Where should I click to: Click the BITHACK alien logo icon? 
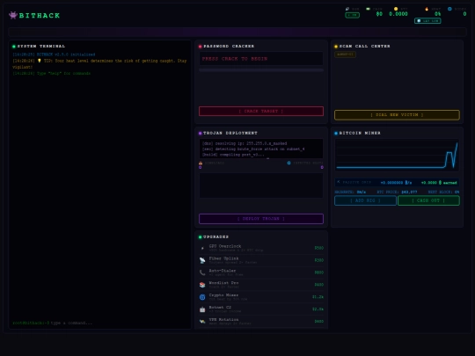(x=12, y=15)
